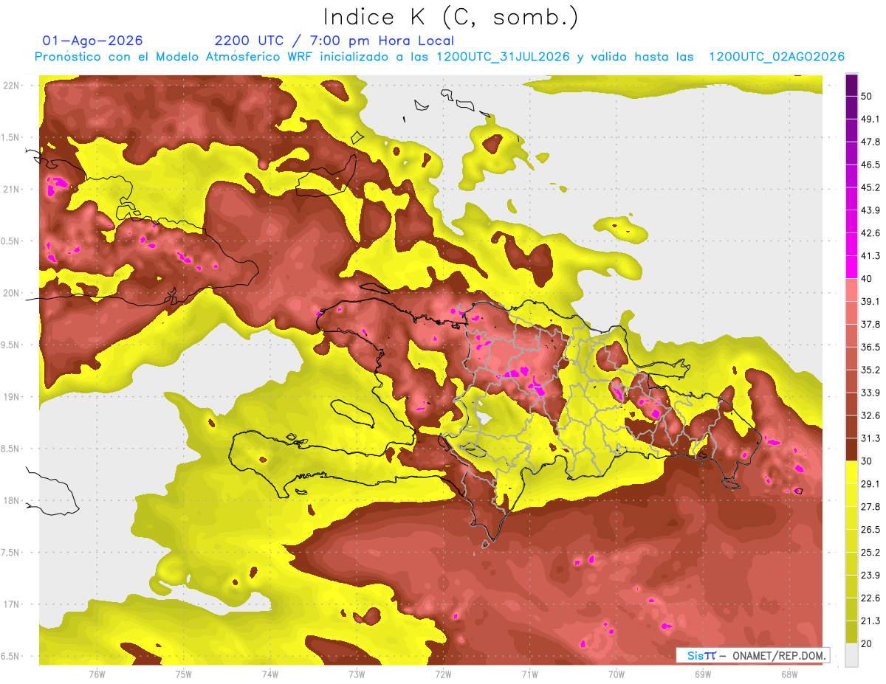
Task: Pick the magenta swatch between 40 and 41.3
Action: click(x=851, y=266)
